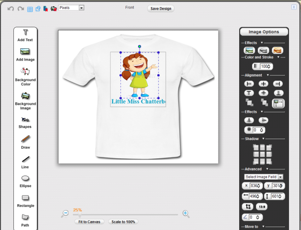Toggle the 13:9 aspect ratio button

262,207
